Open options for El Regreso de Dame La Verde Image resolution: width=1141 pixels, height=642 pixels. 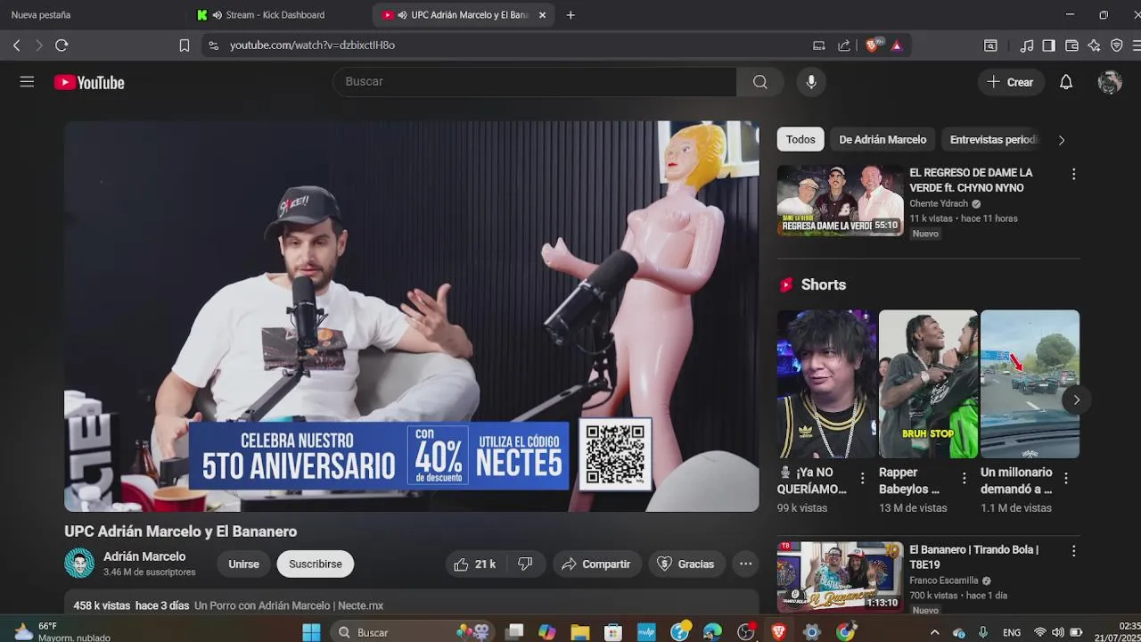pyautogui.click(x=1073, y=174)
